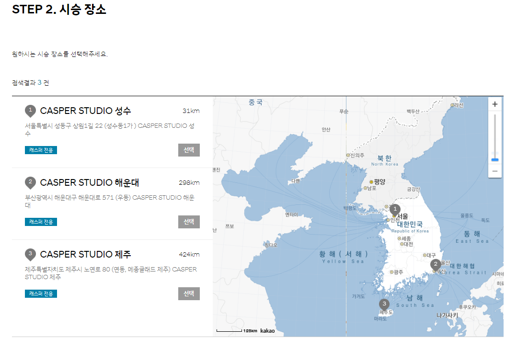Click the 424km distance text
517x349 pixels.
click(x=189, y=255)
